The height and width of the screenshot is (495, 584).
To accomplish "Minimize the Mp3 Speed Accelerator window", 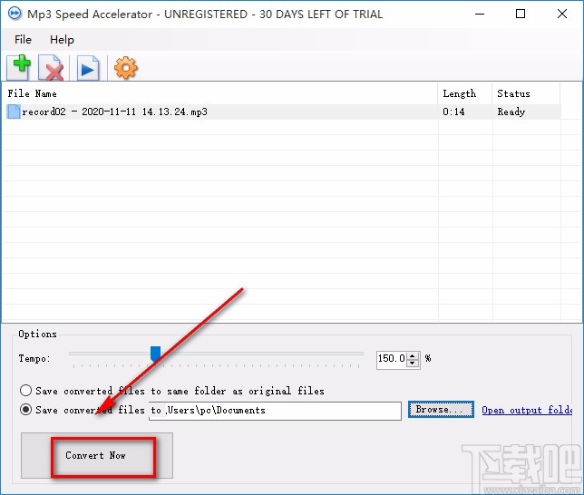I will (480, 15).
